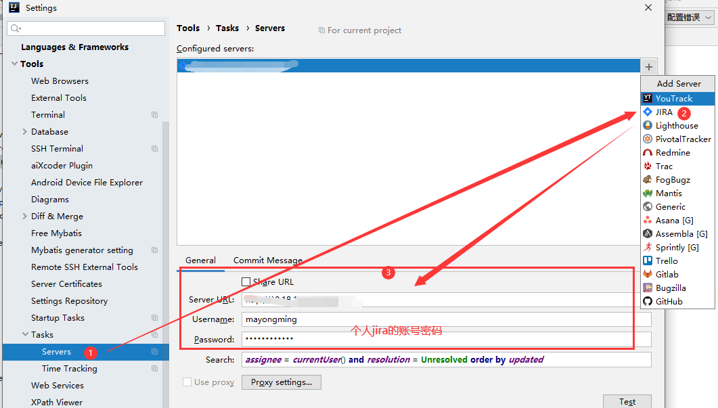Switch to the General tab

pyautogui.click(x=200, y=260)
